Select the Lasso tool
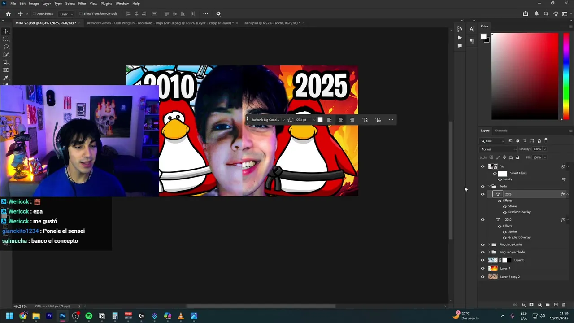Image resolution: width=574 pixels, height=323 pixels. (6, 47)
